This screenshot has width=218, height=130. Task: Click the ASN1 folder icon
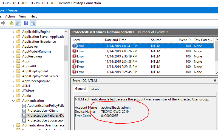coord(18,86)
